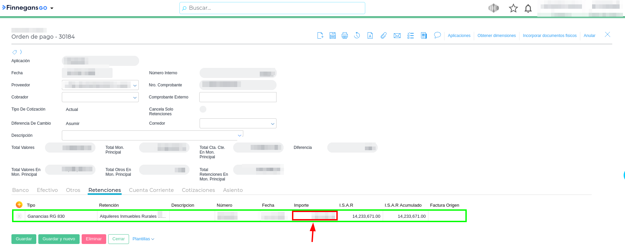Remove the Ganancias RG 830 row
Screen dimensions: 625x247
[19, 216]
